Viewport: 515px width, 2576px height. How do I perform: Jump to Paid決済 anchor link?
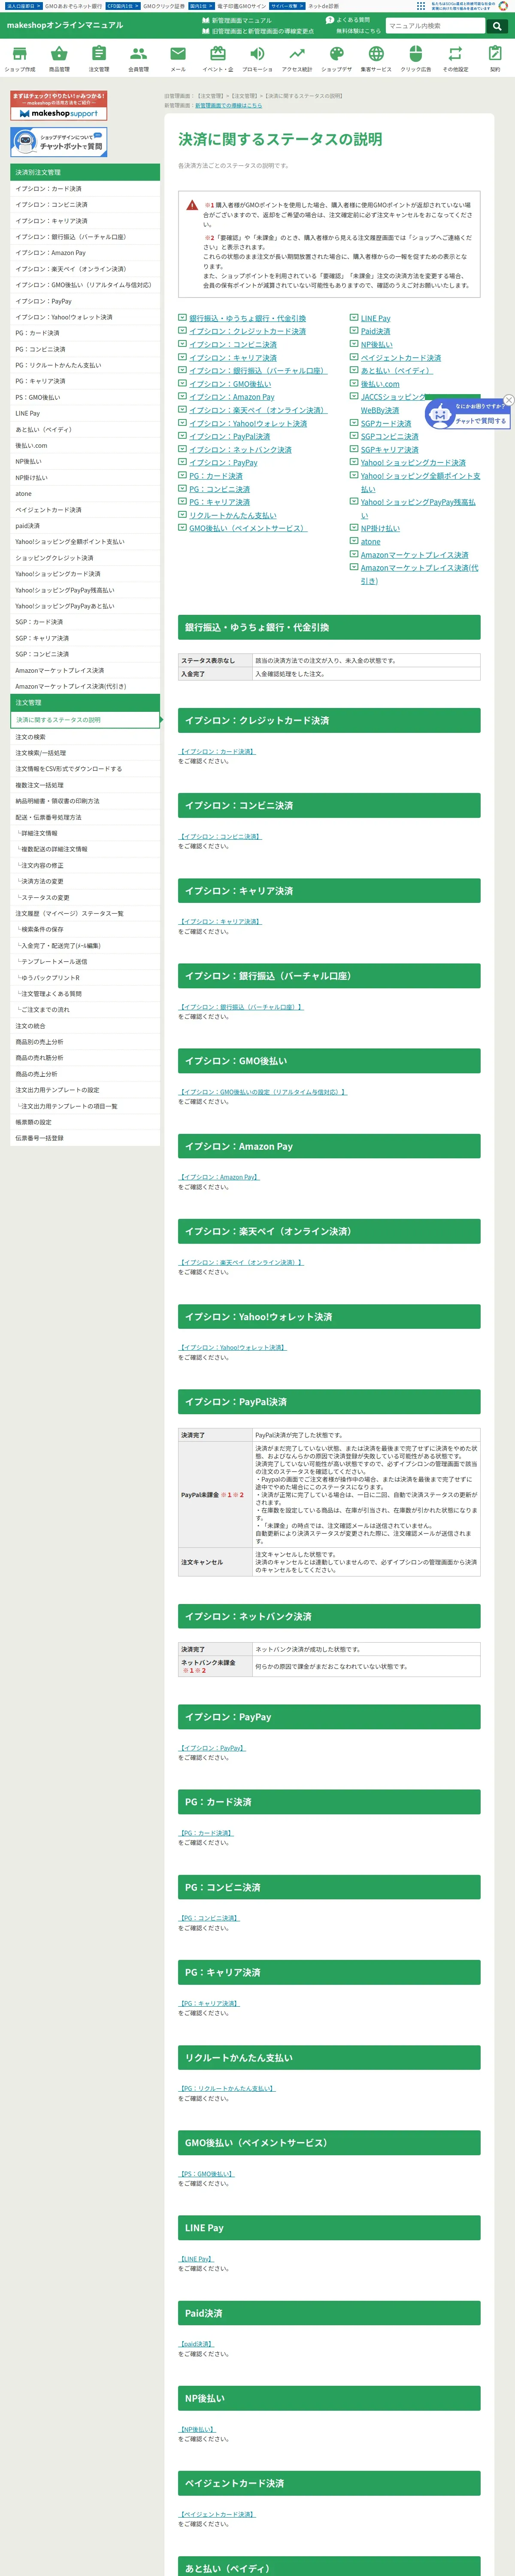point(376,331)
